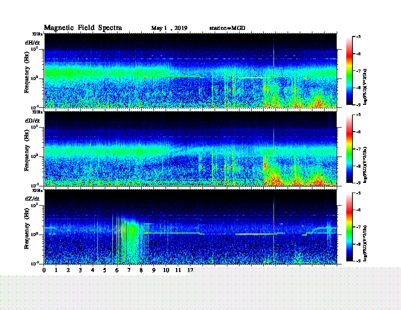
Task: Click the "May 1 , 2019" date label
Action: click(x=169, y=28)
